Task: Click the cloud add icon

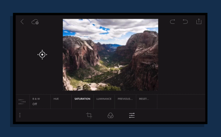Action: (x=35, y=22)
